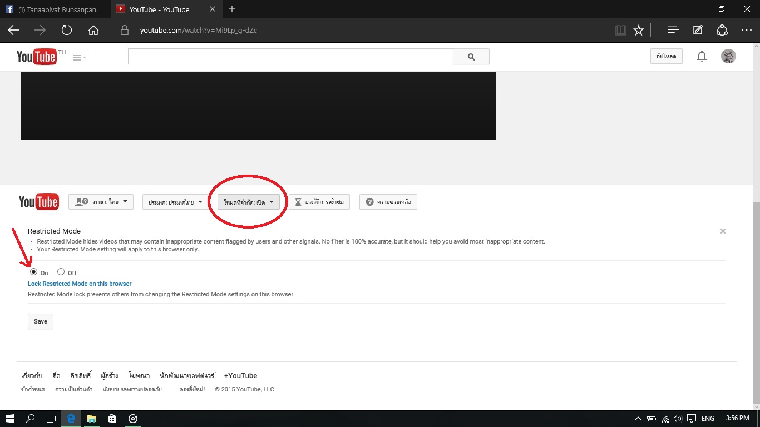Image resolution: width=760 pixels, height=427 pixels.
Task: Open the taskbar search magnifier
Action: [x=31, y=419]
